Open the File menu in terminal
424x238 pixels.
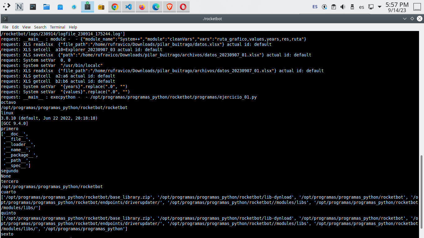point(5,27)
